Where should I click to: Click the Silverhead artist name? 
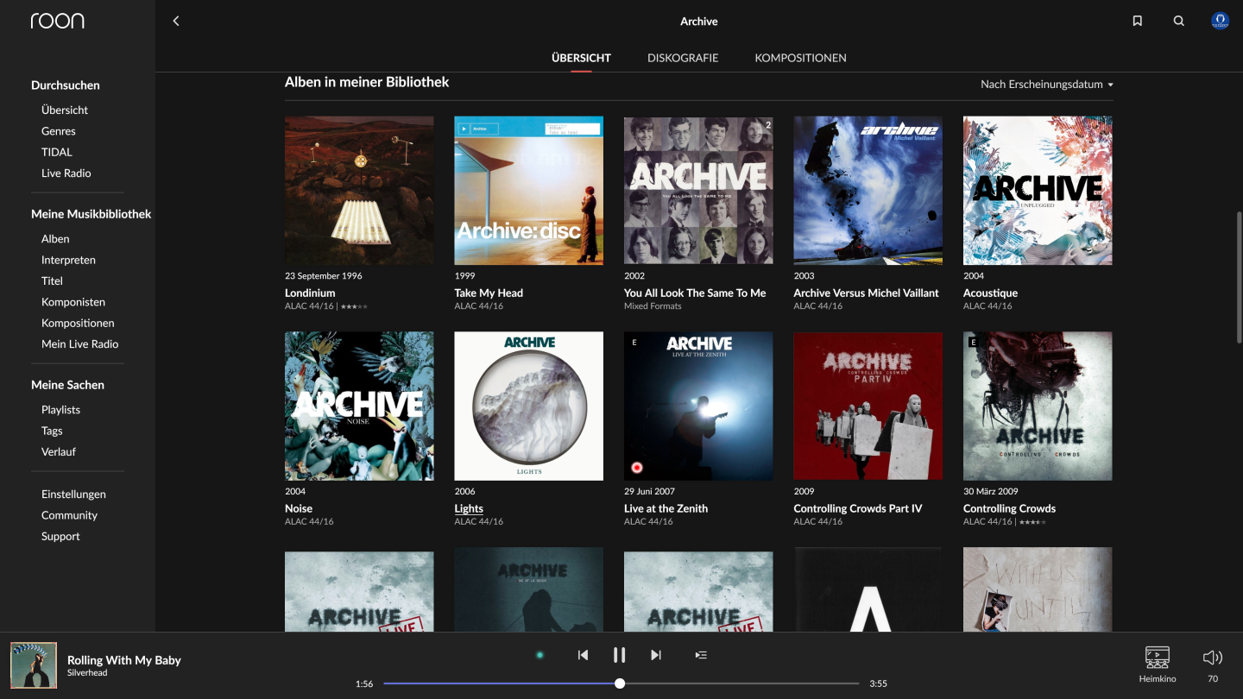87,673
